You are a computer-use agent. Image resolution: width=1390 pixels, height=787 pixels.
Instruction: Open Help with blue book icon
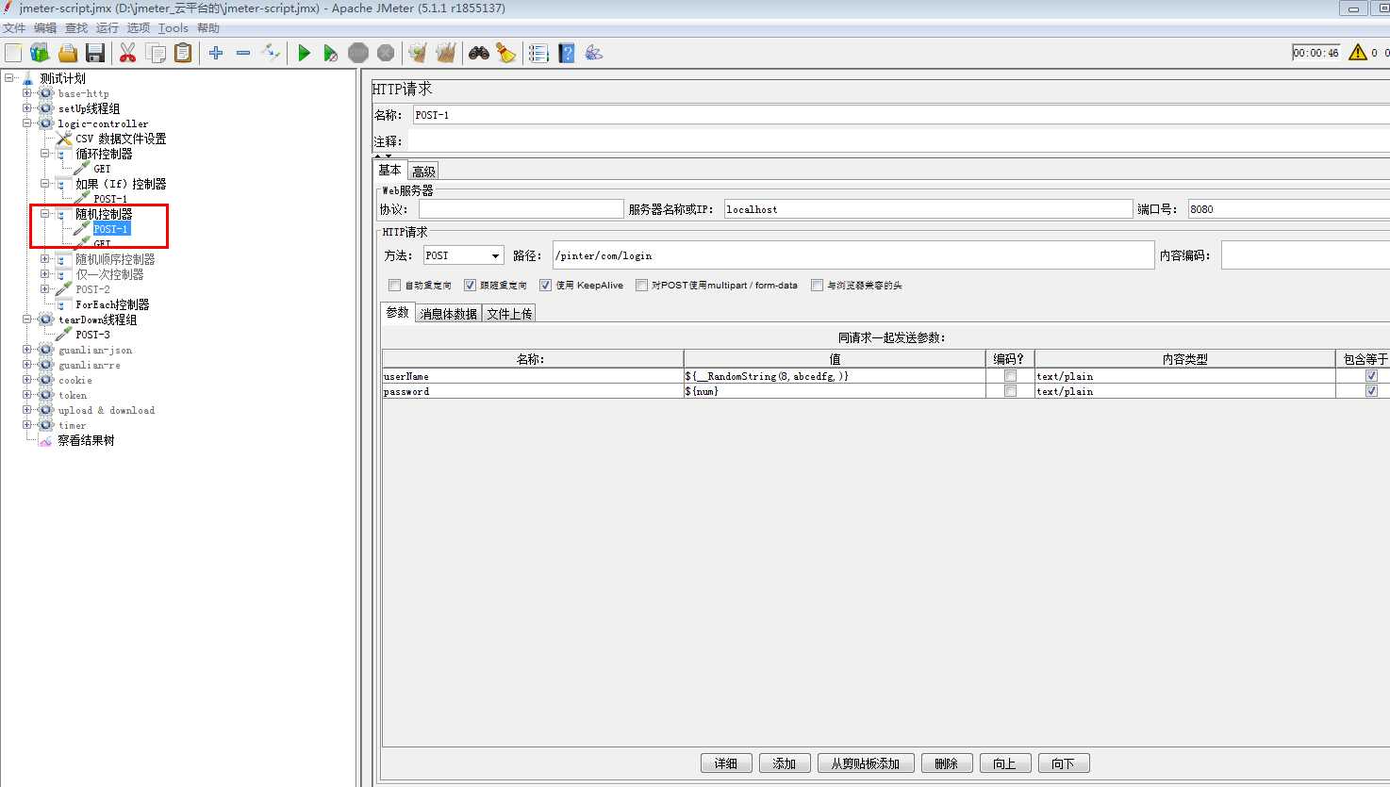click(566, 53)
